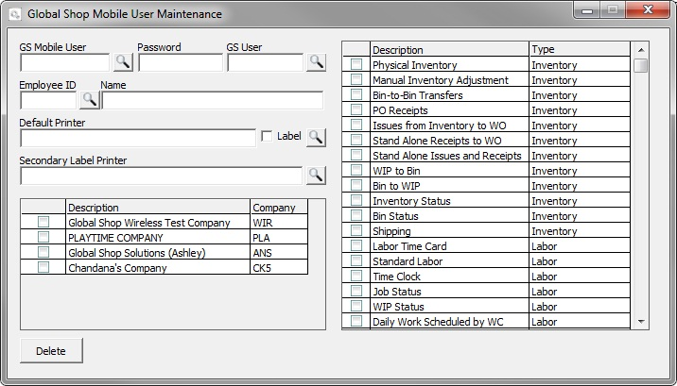This screenshot has height=386, width=677.
Task: Select 'Time Clock' description cell
Action: click(449, 276)
